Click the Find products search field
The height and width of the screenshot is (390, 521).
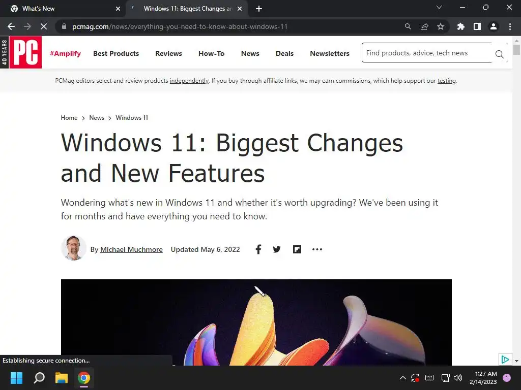point(427,53)
